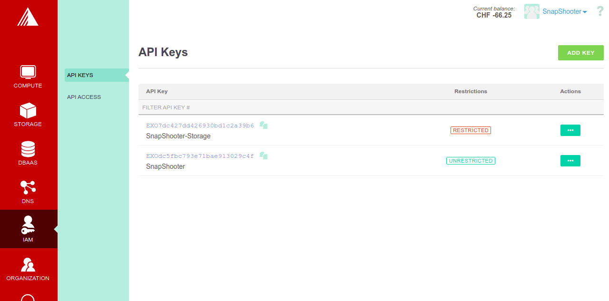Go to the DBaaS section
609x301 pixels.
pos(28,154)
